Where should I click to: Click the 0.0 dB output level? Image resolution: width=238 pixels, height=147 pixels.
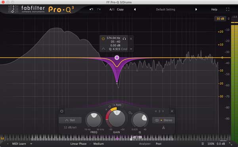(221, 144)
